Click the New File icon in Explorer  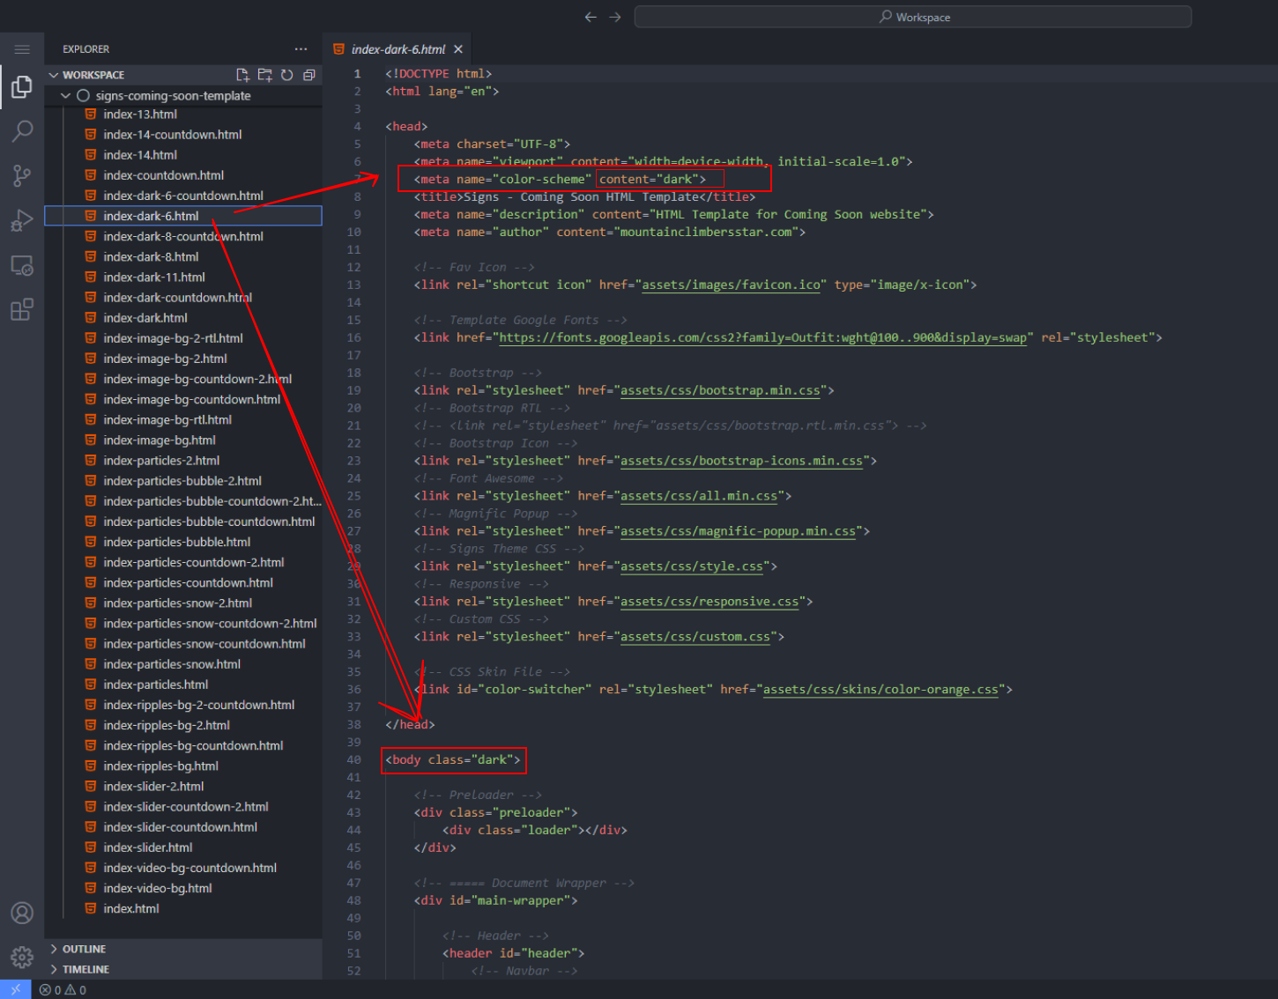click(242, 75)
